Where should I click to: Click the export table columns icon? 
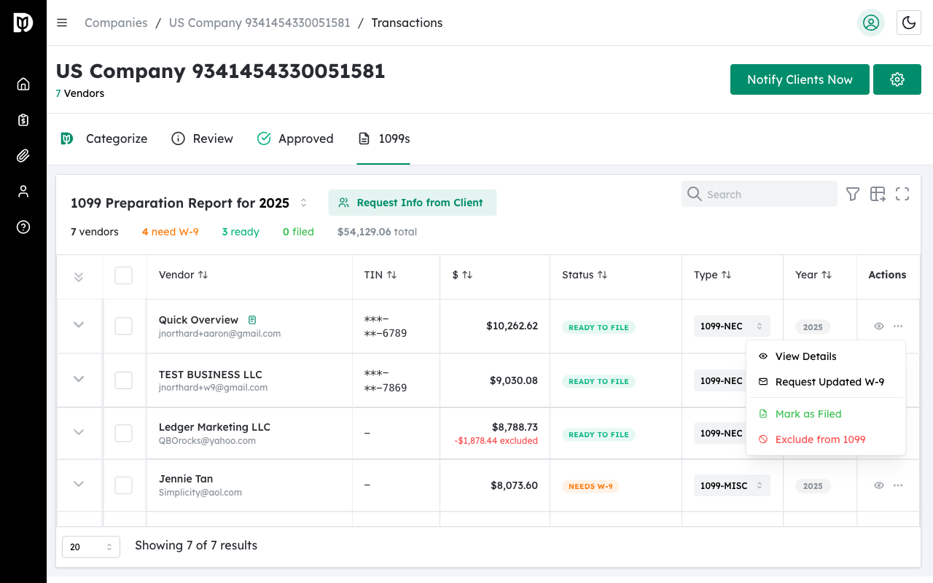[878, 194]
